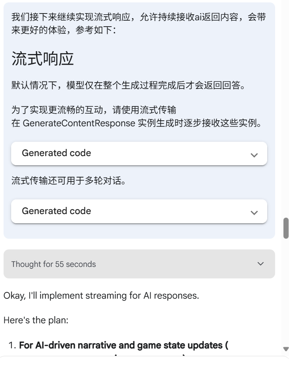This screenshot has height=365, width=289.
Task: Click the GenerateContentResponse word in the message
Action: pyautogui.click(x=79, y=123)
